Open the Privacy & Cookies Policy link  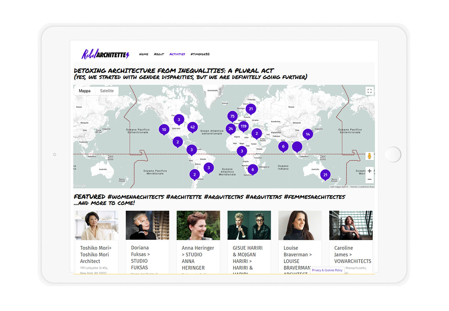[x=327, y=270]
